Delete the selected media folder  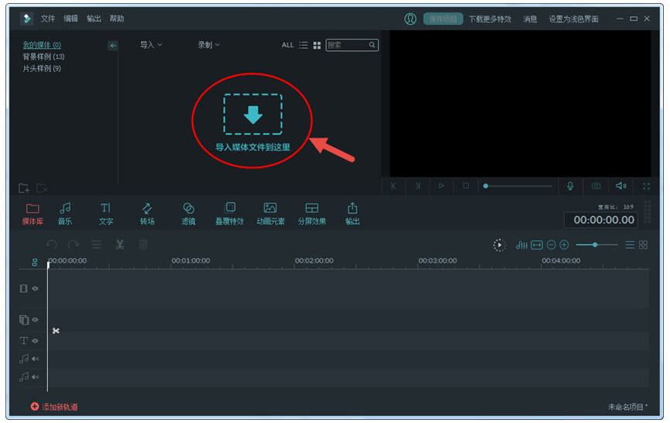tap(42, 188)
